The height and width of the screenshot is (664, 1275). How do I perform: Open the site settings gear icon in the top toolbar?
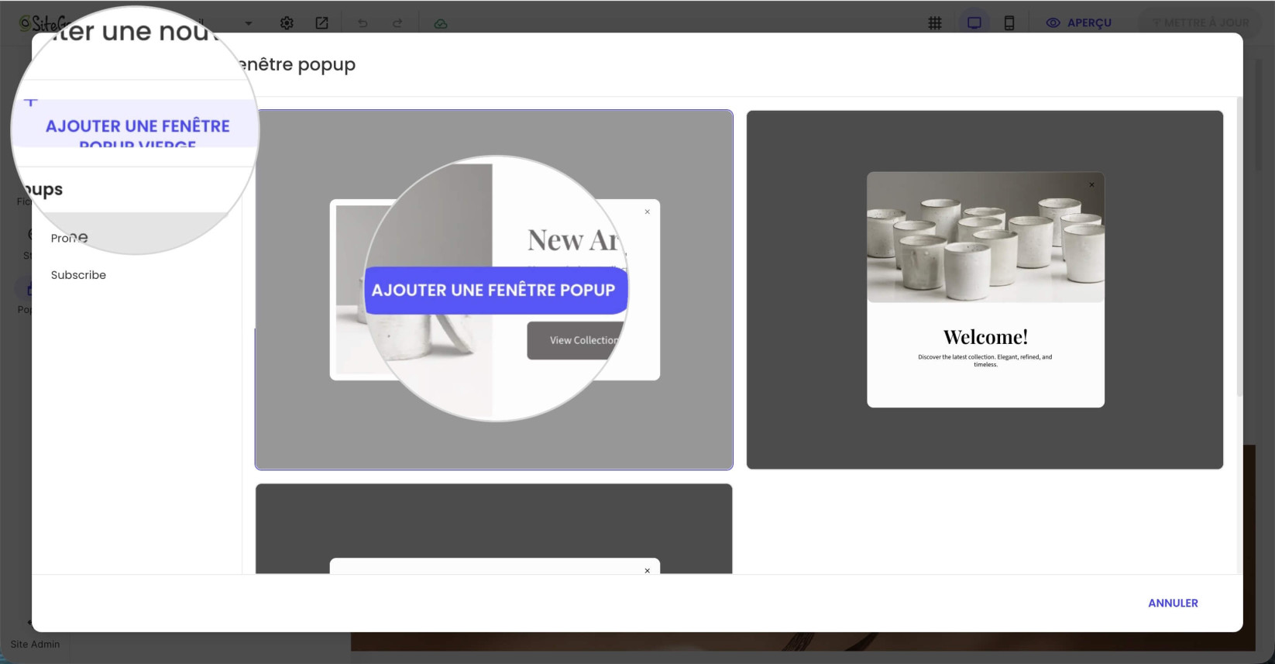click(287, 23)
